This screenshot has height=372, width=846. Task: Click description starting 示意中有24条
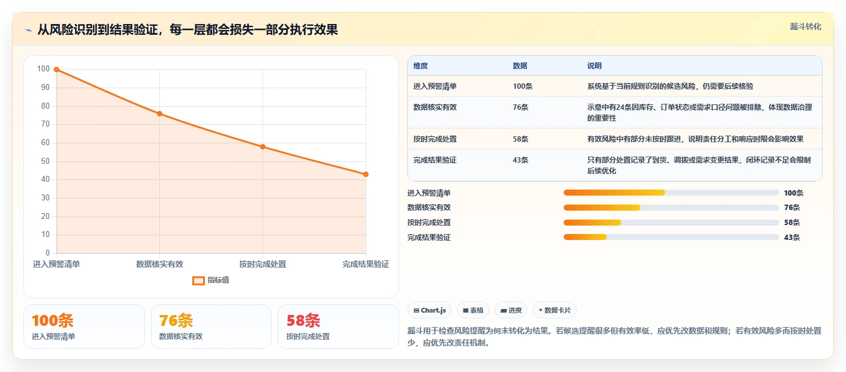[x=700, y=113]
